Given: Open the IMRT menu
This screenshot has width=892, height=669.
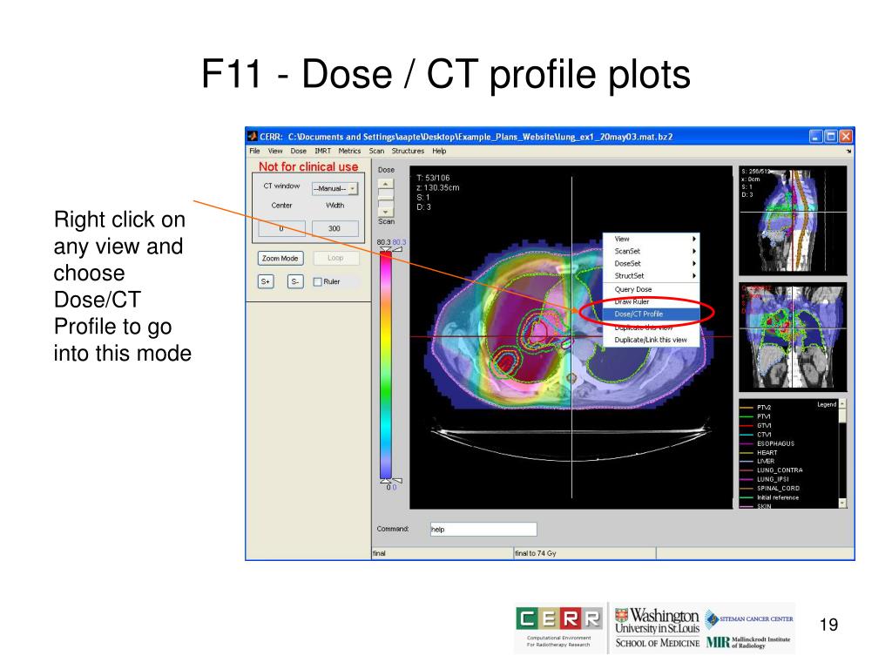Looking at the screenshot, I should pyautogui.click(x=322, y=152).
